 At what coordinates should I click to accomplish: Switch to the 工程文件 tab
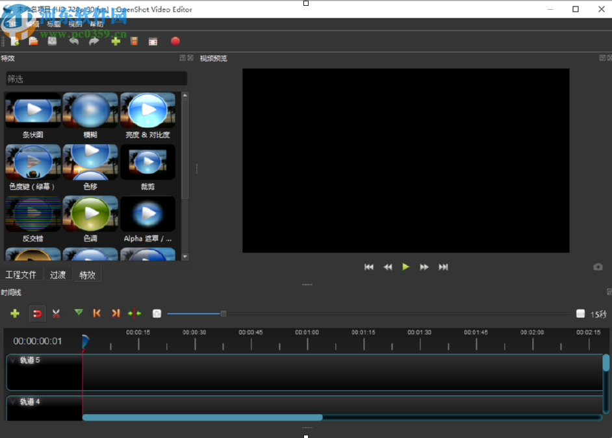pos(21,274)
